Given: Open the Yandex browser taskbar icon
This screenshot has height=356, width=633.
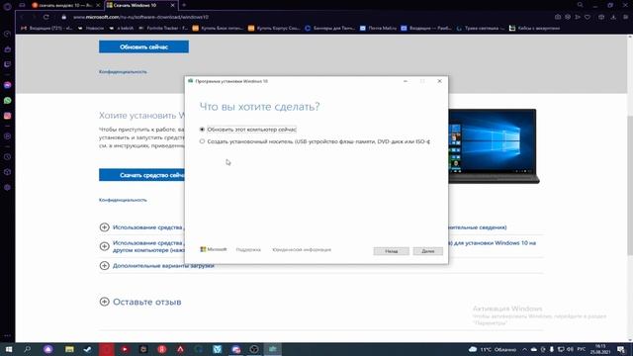Looking at the screenshot, I should coord(162,349).
